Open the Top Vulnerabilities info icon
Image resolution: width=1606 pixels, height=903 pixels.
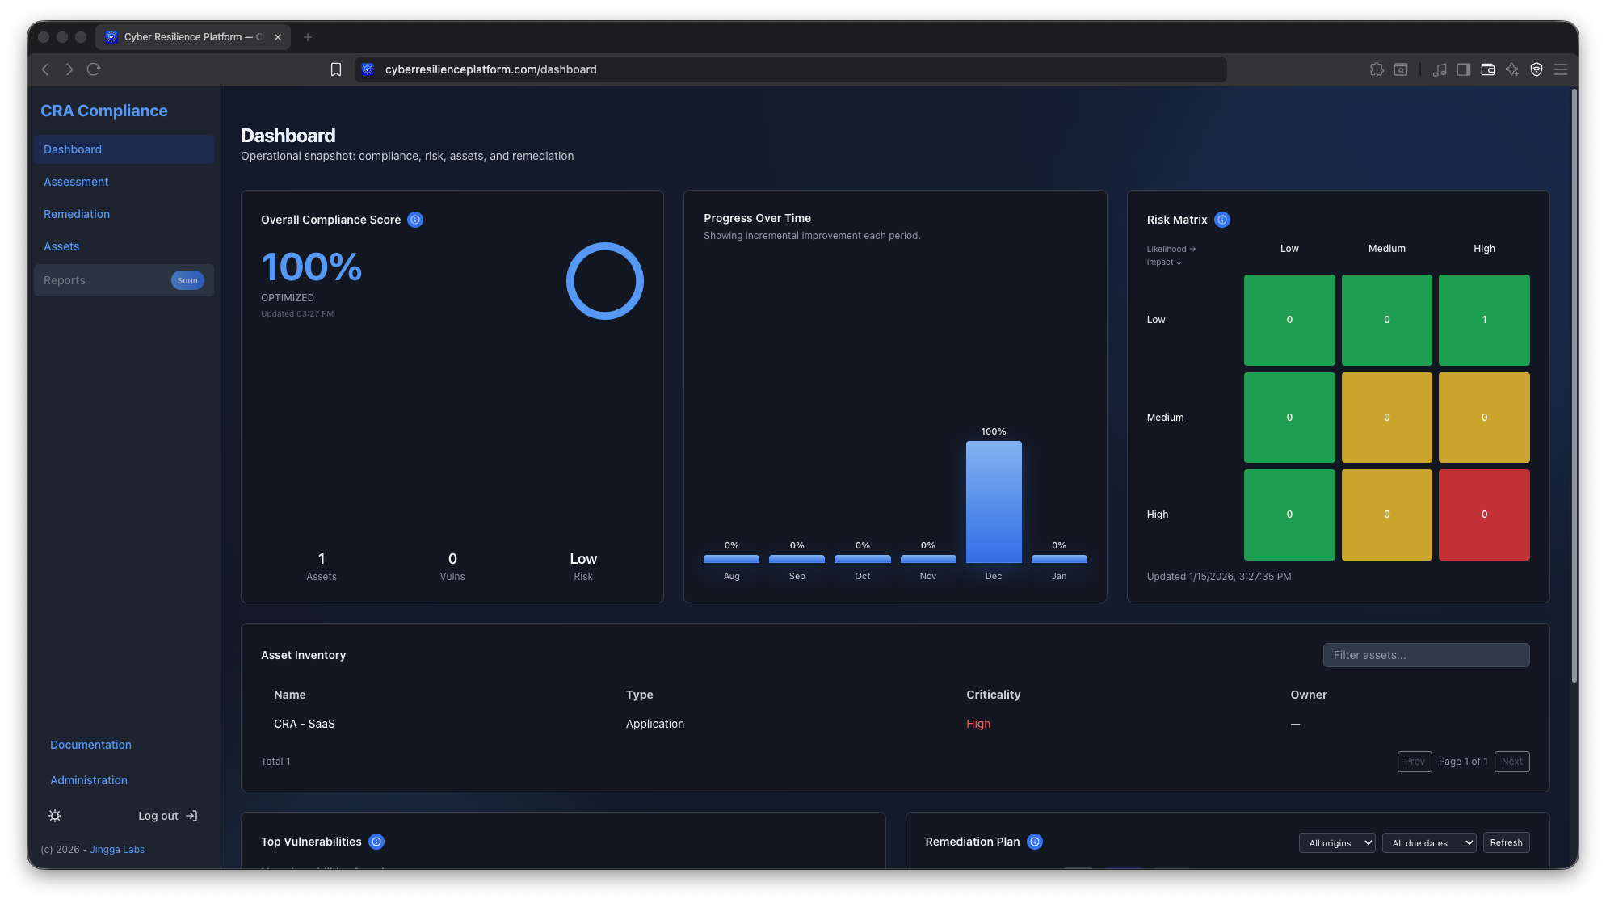[376, 842]
